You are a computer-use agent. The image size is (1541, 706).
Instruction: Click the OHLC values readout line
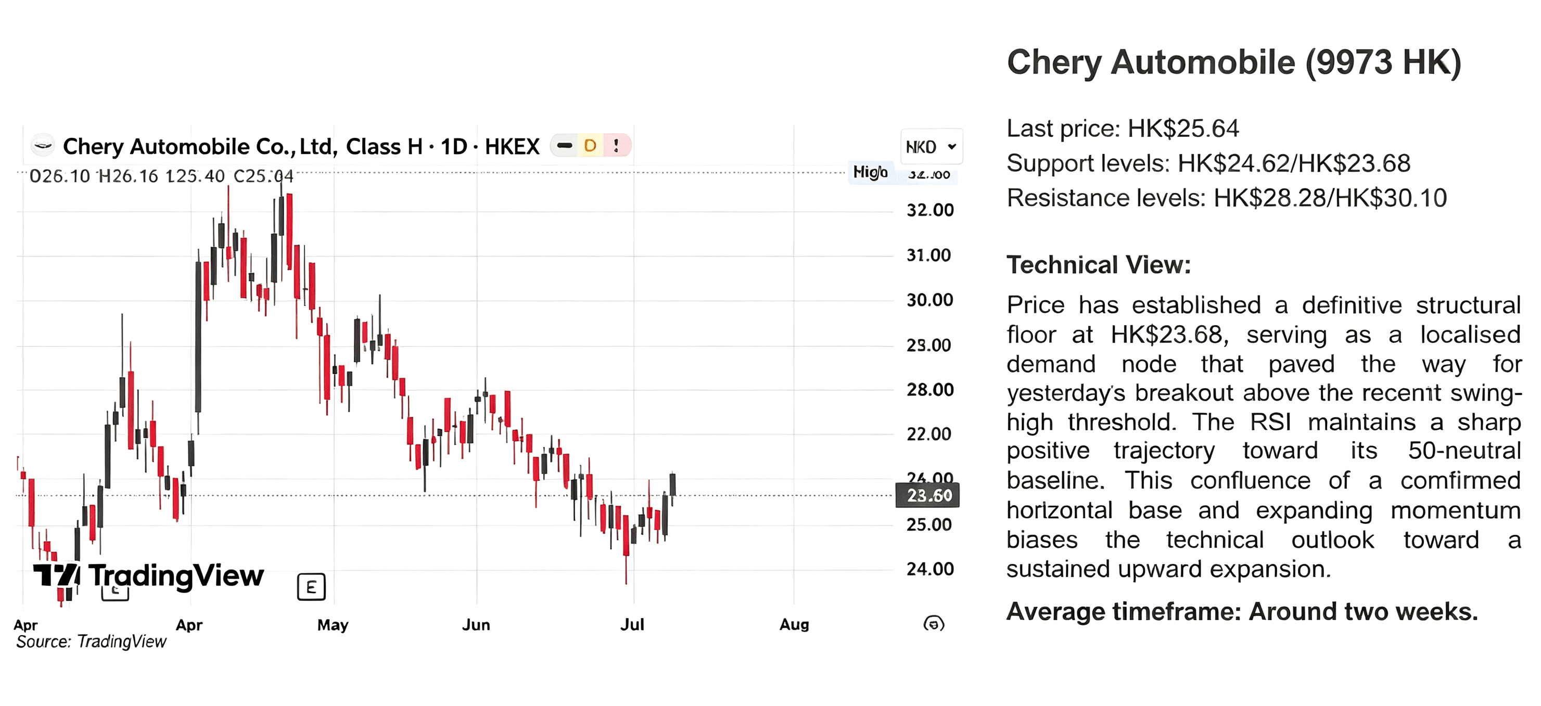161,176
